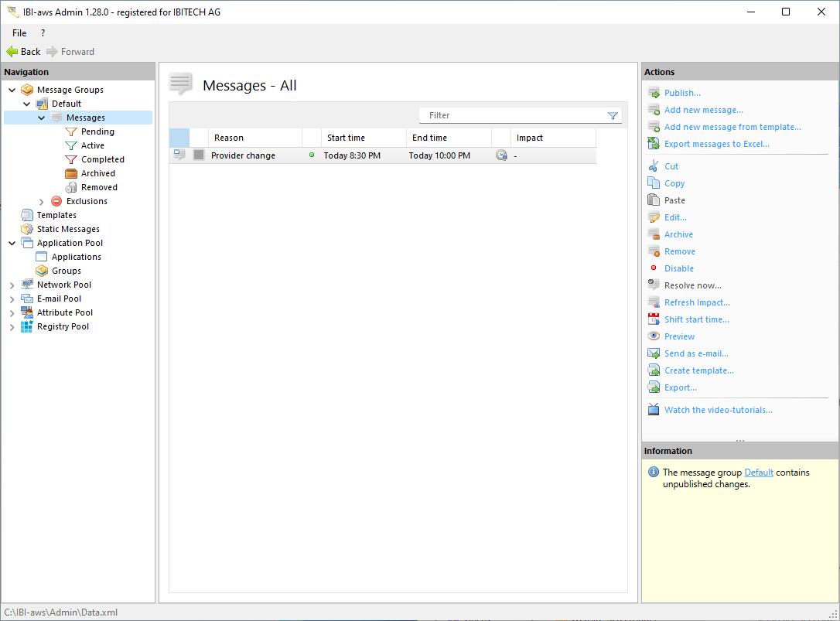Click Export messages to Excel link
Viewport: 840px width, 621px height.
pyautogui.click(x=716, y=144)
